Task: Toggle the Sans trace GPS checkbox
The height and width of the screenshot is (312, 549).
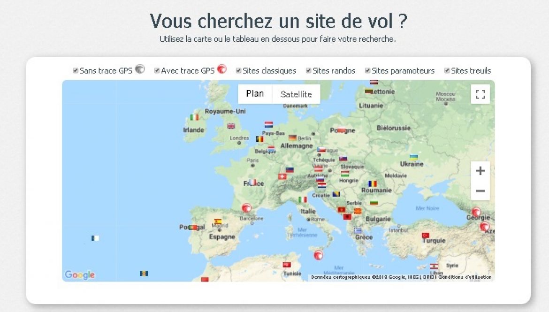Action: [x=75, y=71]
